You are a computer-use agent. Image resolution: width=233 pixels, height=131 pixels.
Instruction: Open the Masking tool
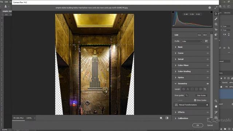pyautogui.click(x=216, y=24)
